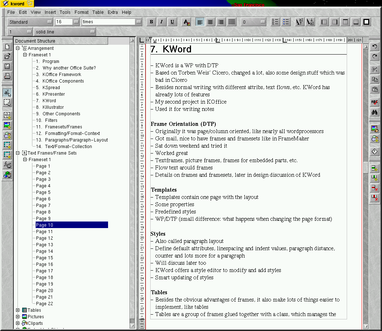Click the Print document icon
This screenshot has width=382, height=331.
(7, 76)
